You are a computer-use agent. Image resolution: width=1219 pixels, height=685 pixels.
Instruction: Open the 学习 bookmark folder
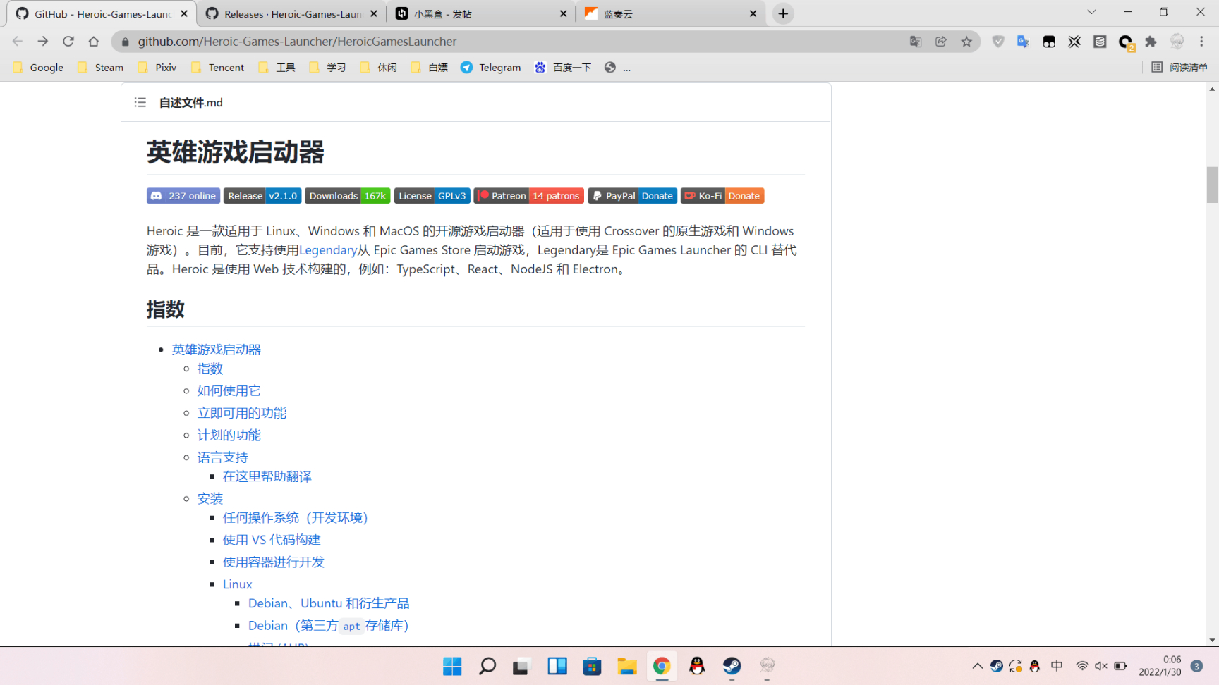(328, 67)
